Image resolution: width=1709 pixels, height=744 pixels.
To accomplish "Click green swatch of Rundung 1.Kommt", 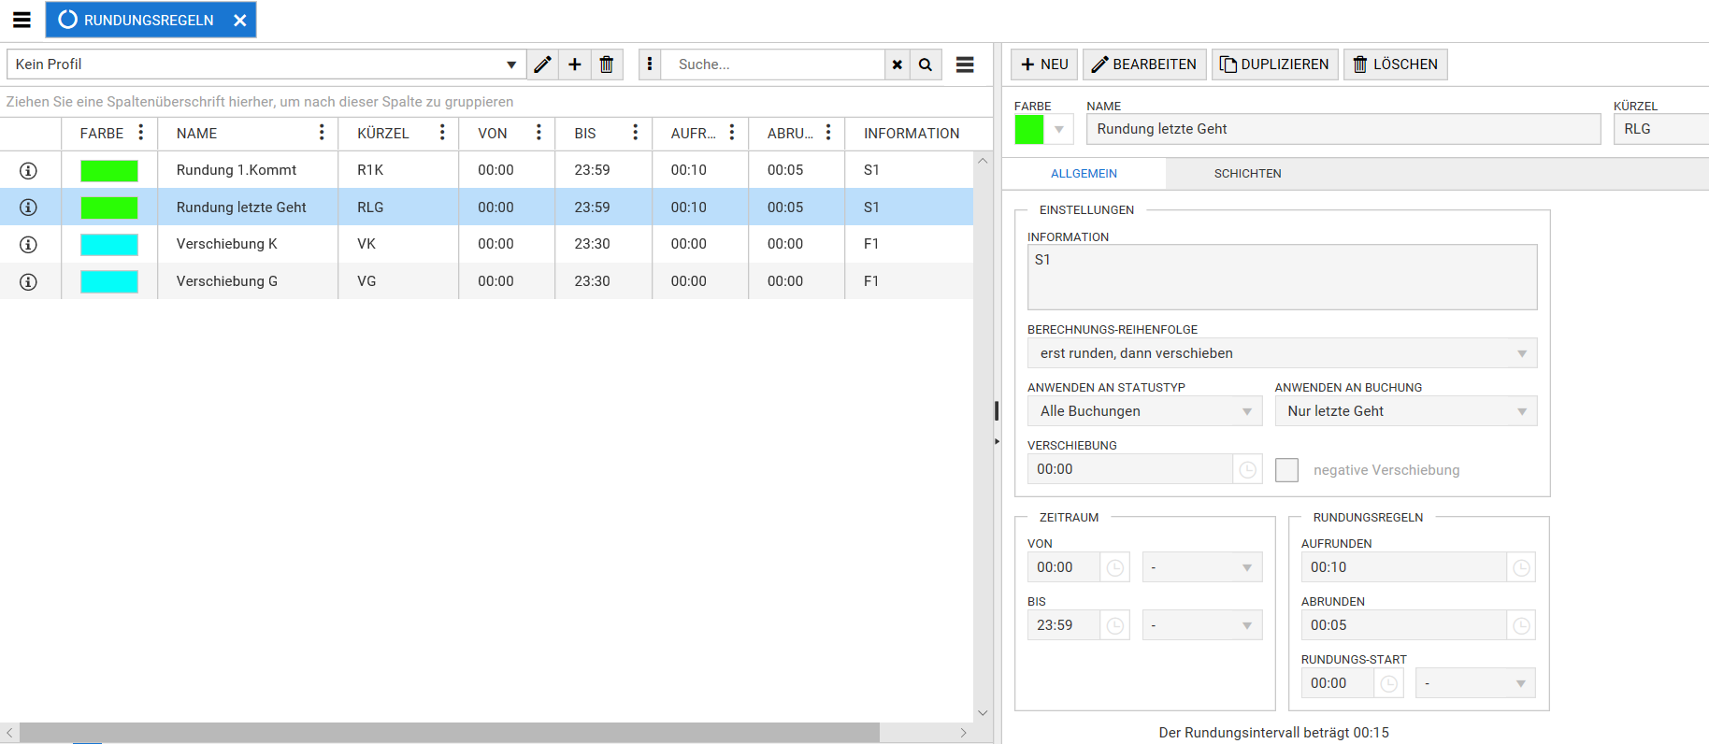I will click(109, 170).
